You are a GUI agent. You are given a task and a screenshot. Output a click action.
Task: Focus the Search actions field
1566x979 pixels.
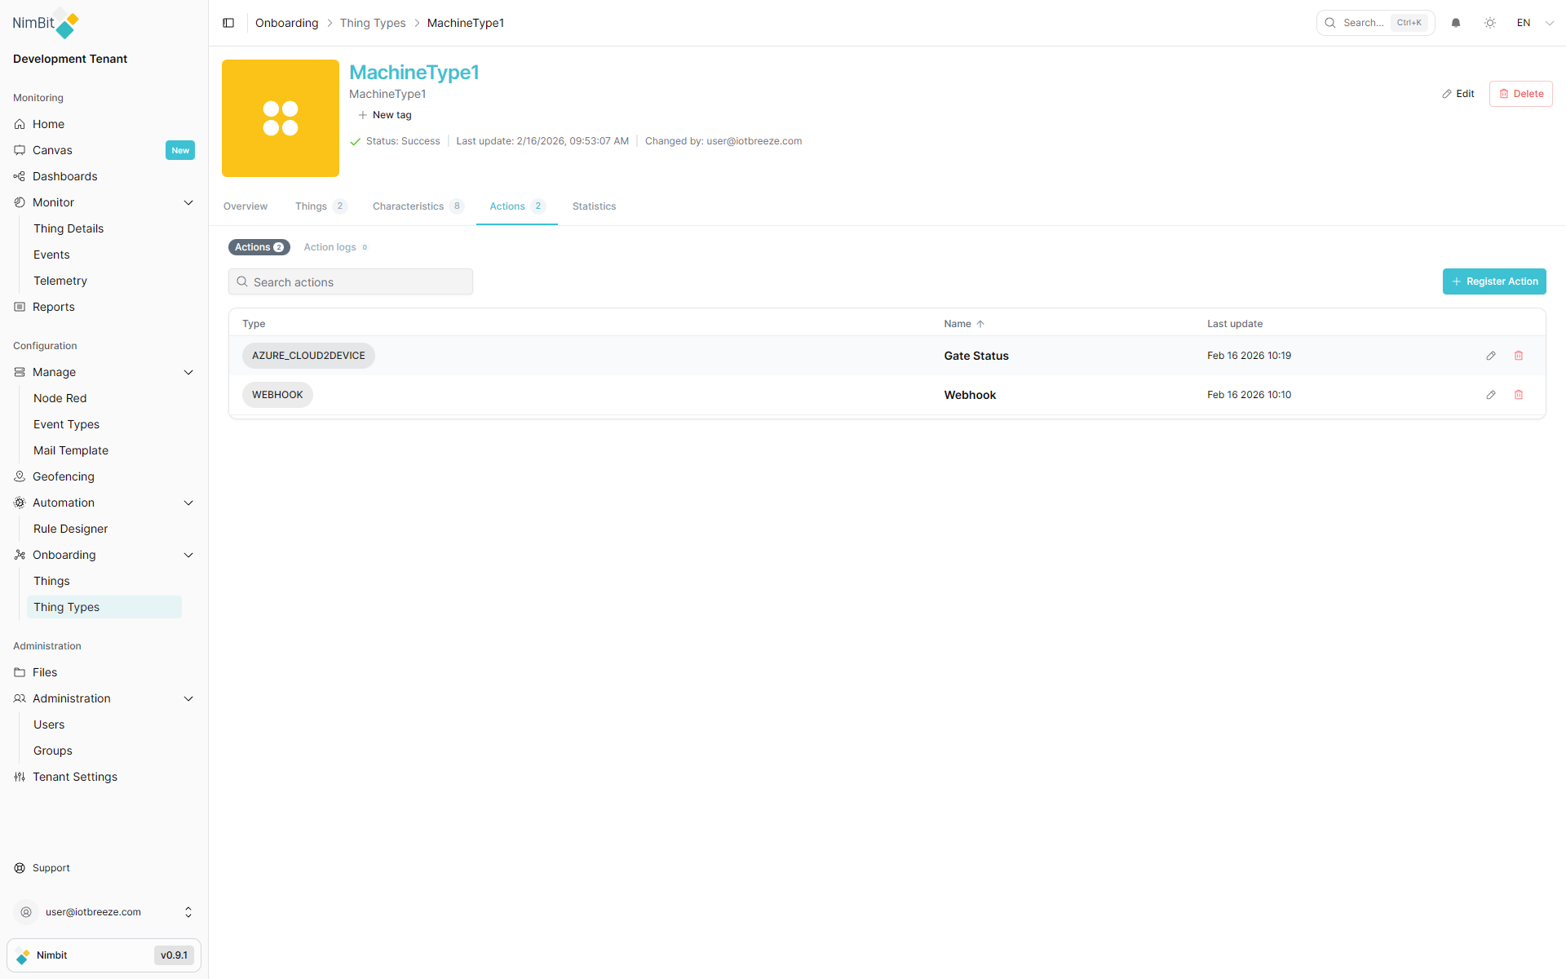pos(351,282)
